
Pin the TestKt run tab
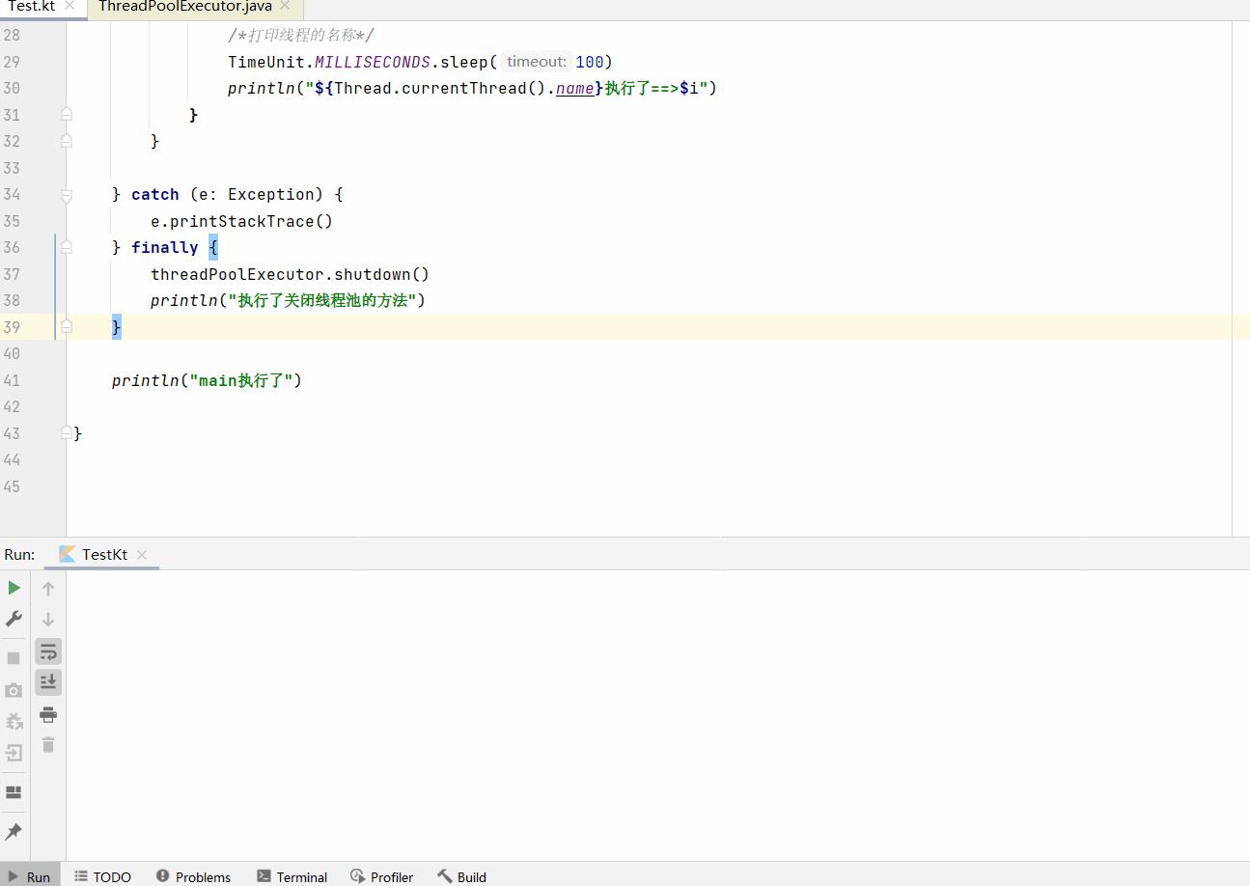tap(14, 831)
